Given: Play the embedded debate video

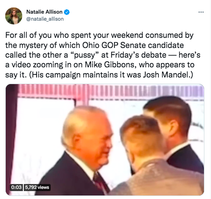Looking at the screenshot, I should point(105,140).
